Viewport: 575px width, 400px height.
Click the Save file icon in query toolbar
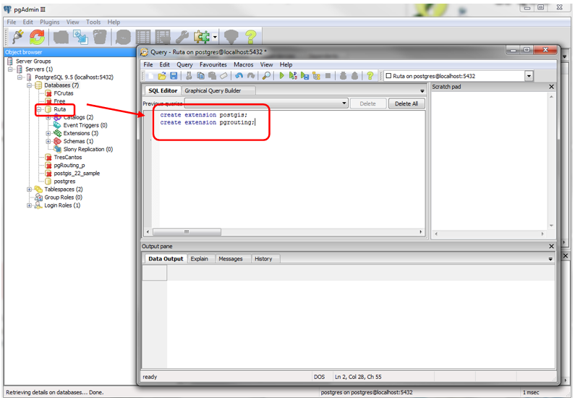[x=174, y=76]
